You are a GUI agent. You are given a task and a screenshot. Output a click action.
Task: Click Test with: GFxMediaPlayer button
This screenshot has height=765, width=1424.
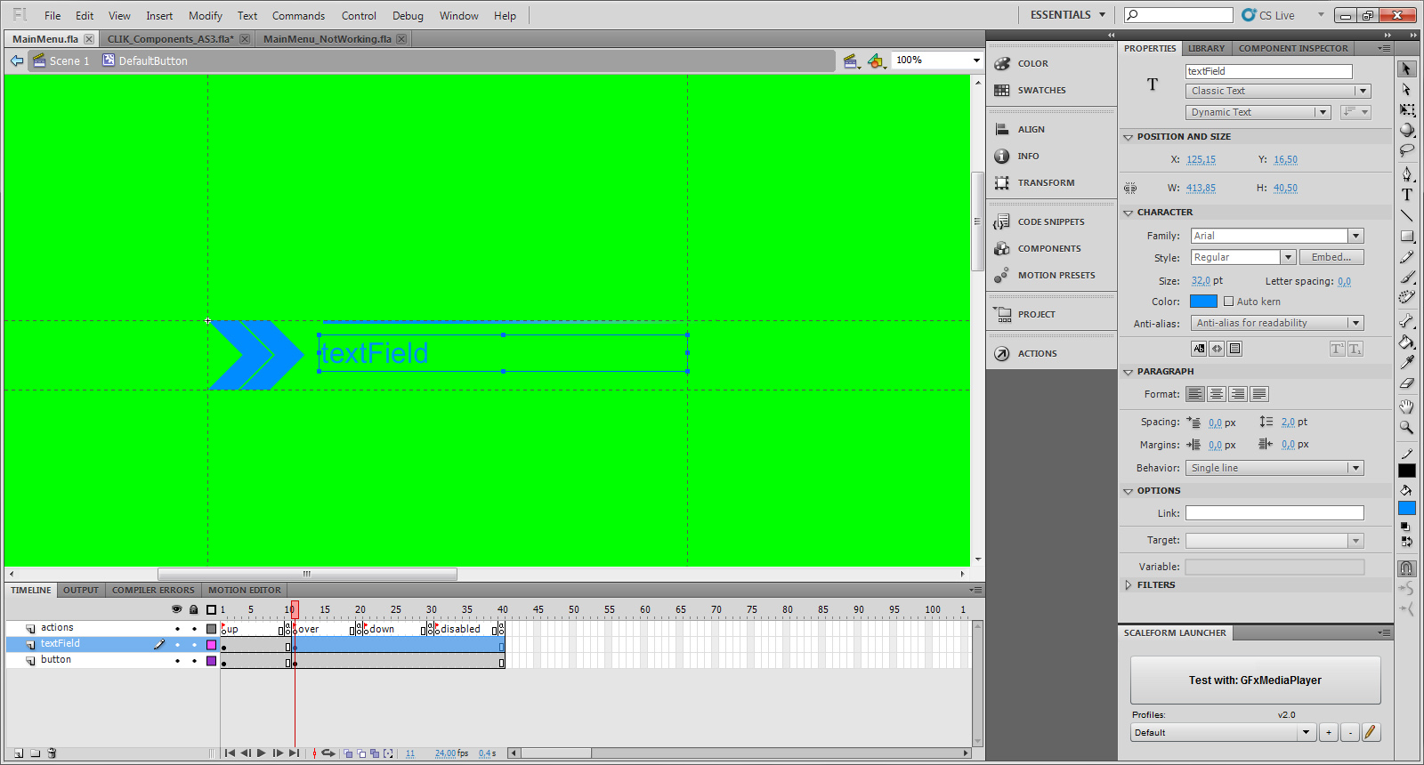click(x=1255, y=680)
